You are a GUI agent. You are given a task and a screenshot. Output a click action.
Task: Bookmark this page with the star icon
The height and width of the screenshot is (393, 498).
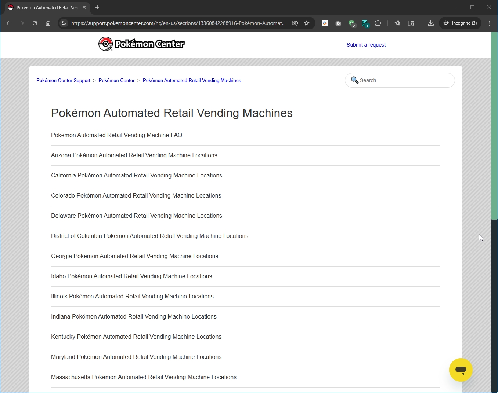coord(307,23)
